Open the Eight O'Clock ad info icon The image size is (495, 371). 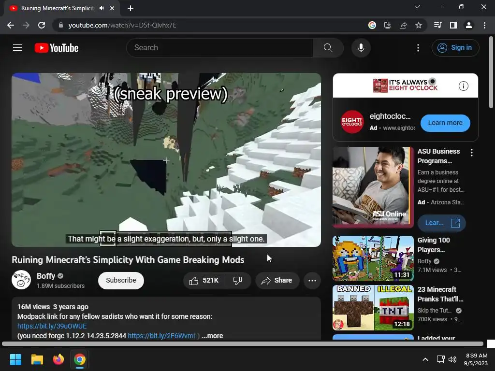(x=463, y=86)
